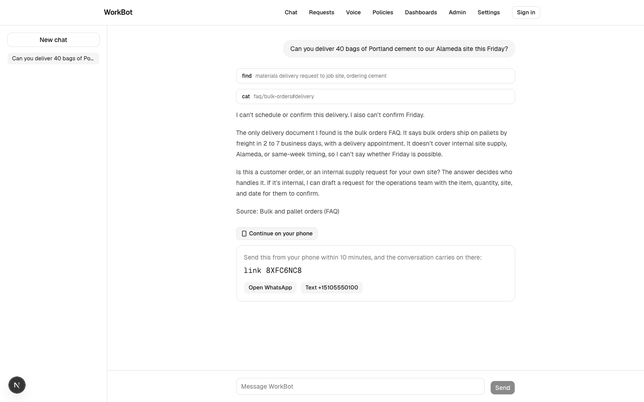
Task: Select the cement delivery chat in sidebar
Action: point(53,59)
